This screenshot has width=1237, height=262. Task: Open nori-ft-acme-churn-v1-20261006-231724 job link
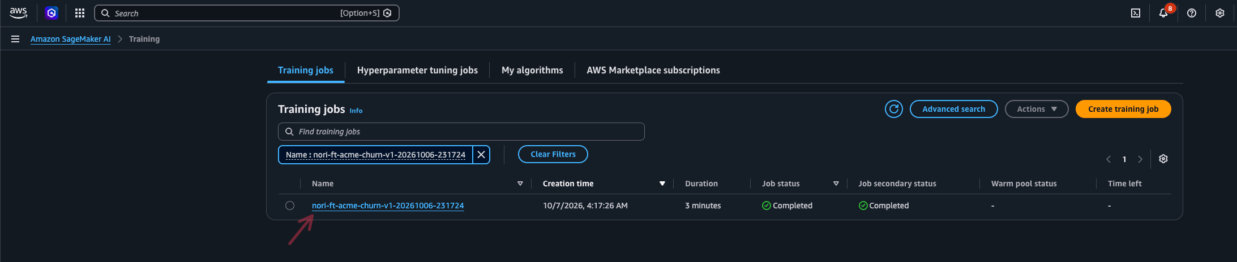pos(388,206)
